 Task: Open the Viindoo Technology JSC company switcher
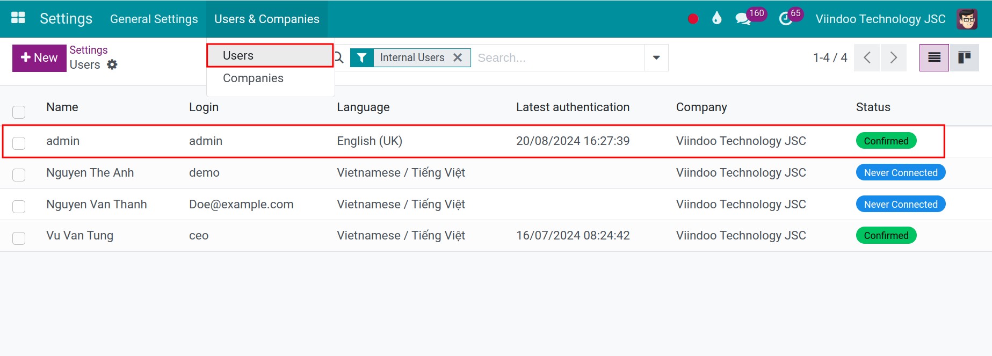[880, 19]
